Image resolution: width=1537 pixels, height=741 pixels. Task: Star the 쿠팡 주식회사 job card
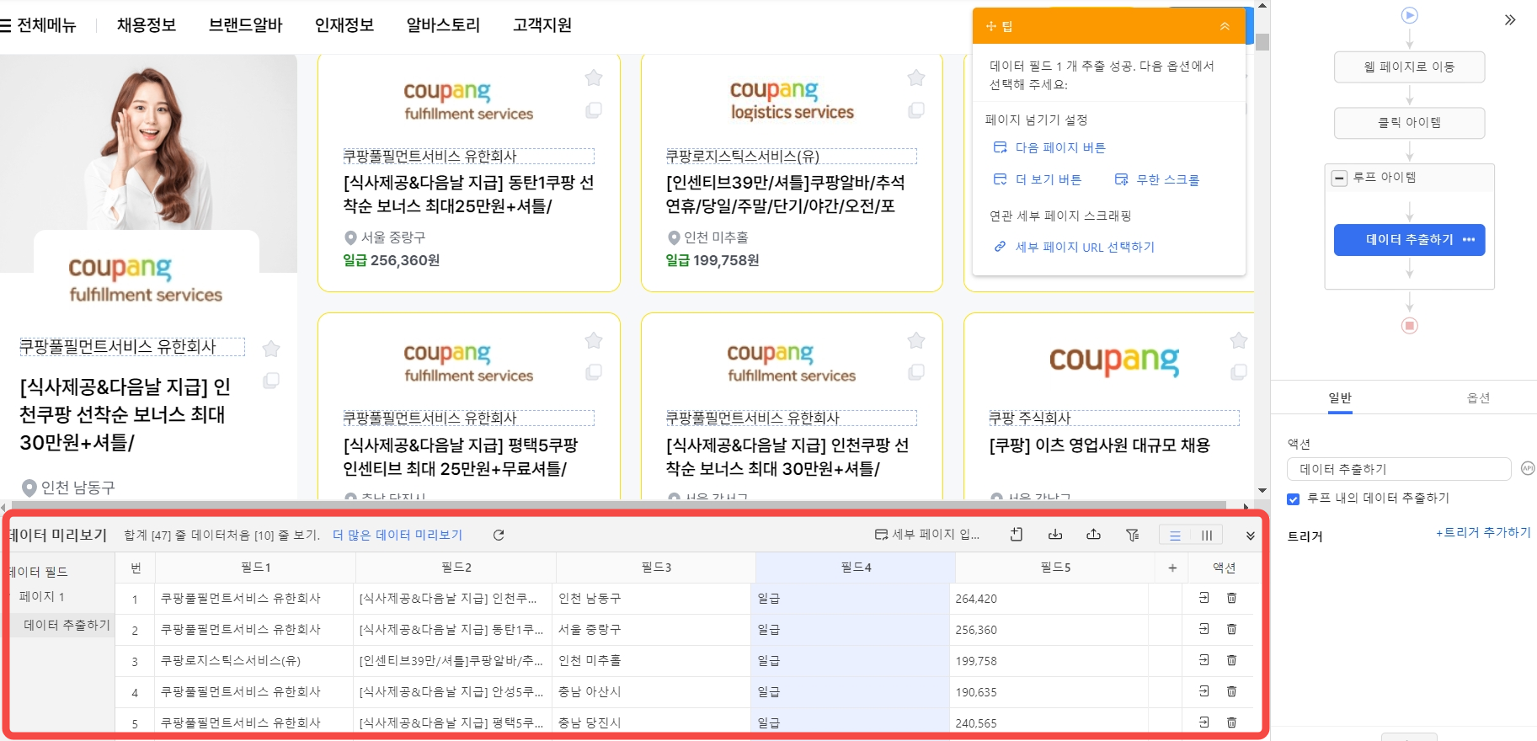(1238, 340)
